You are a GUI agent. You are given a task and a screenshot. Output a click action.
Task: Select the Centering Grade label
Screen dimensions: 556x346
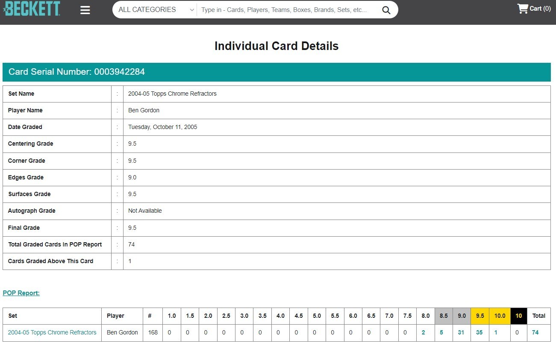(x=31, y=144)
